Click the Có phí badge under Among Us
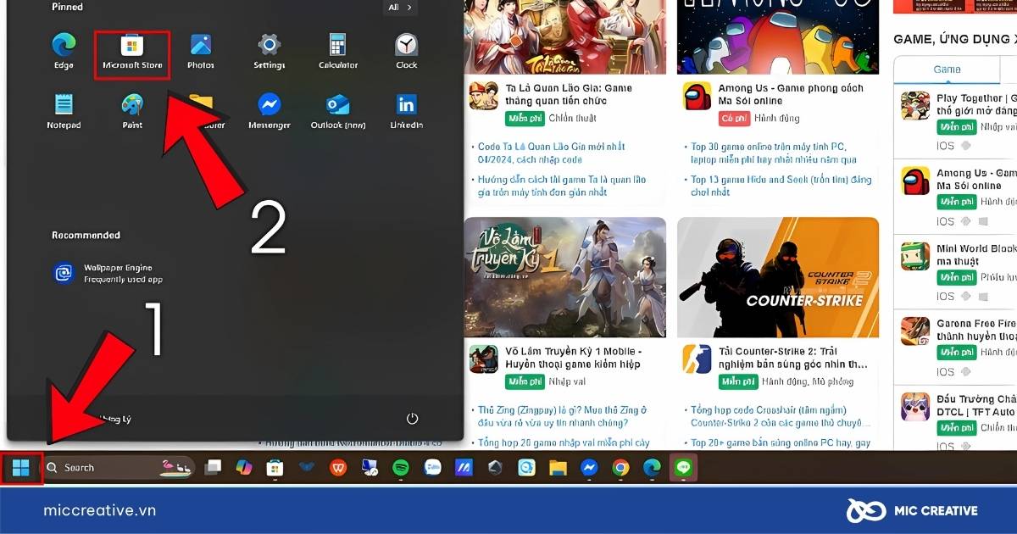Image resolution: width=1017 pixels, height=534 pixels. [734, 118]
